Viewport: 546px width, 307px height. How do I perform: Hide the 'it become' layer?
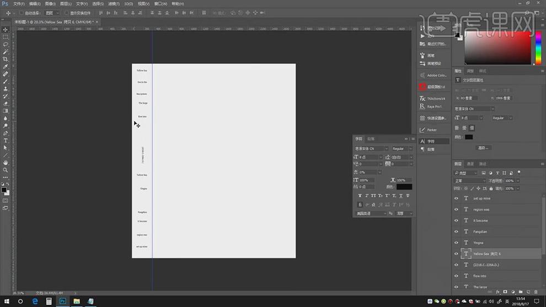pos(456,220)
